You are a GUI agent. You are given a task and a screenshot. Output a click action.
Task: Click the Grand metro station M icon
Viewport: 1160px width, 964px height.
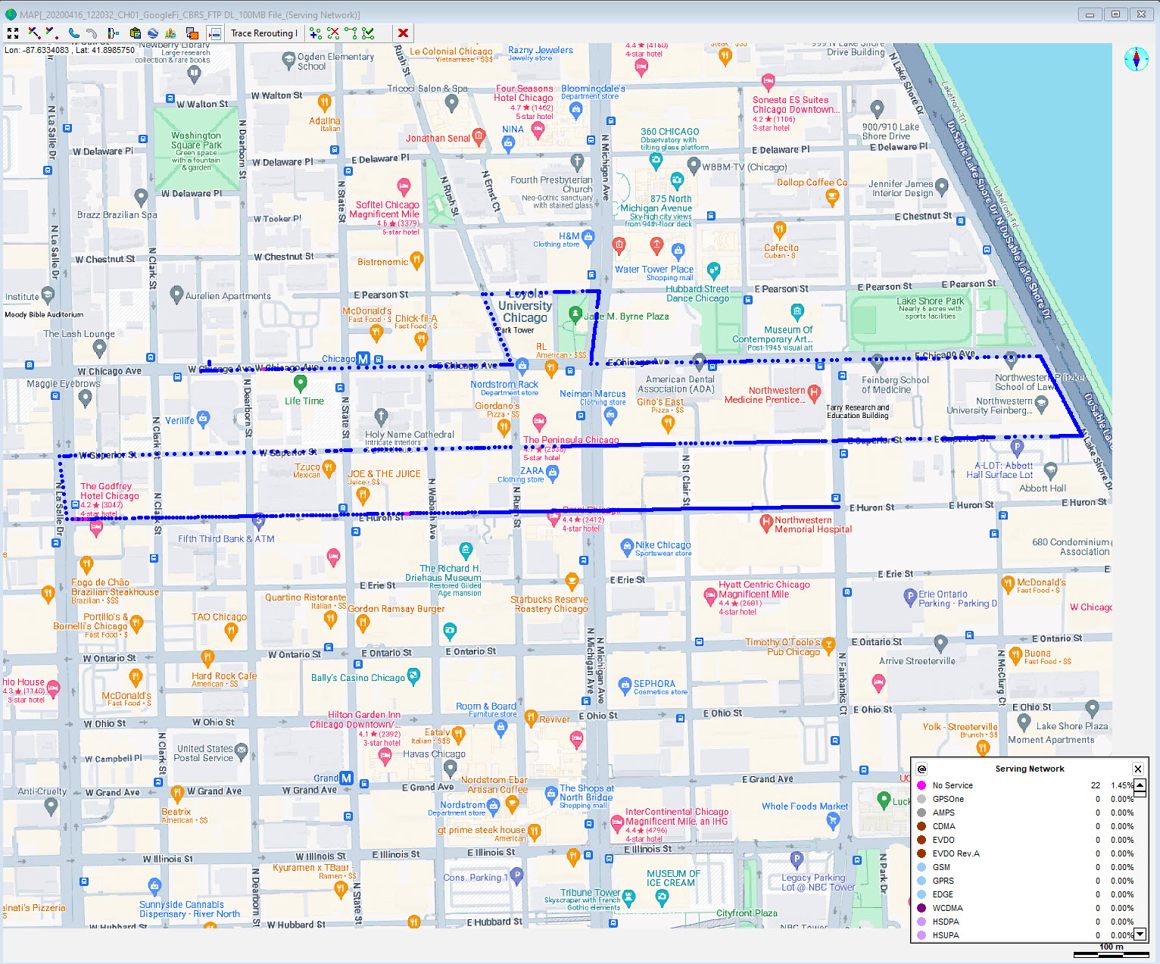tap(346, 778)
